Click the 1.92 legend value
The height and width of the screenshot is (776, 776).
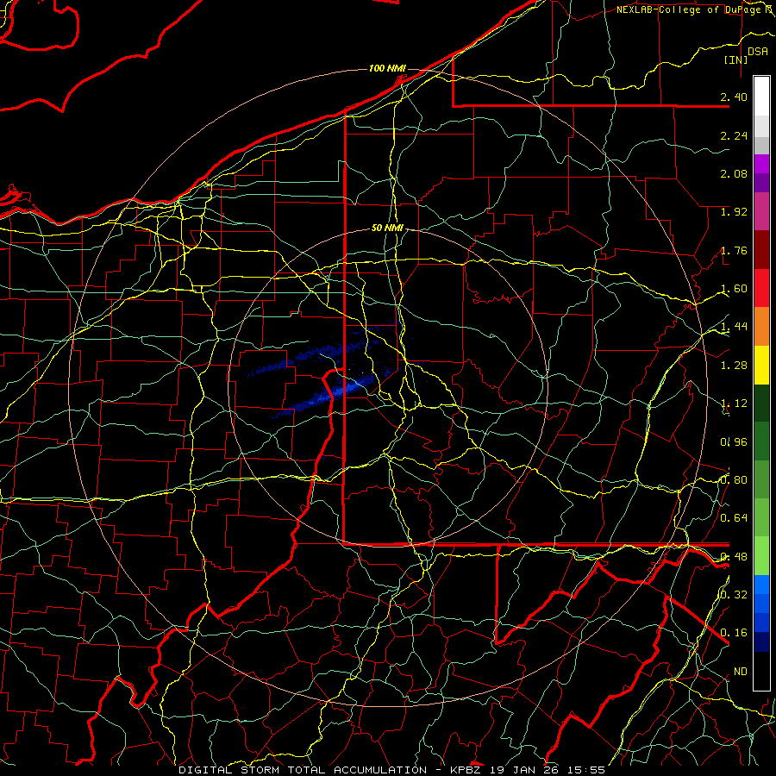pyautogui.click(x=734, y=212)
